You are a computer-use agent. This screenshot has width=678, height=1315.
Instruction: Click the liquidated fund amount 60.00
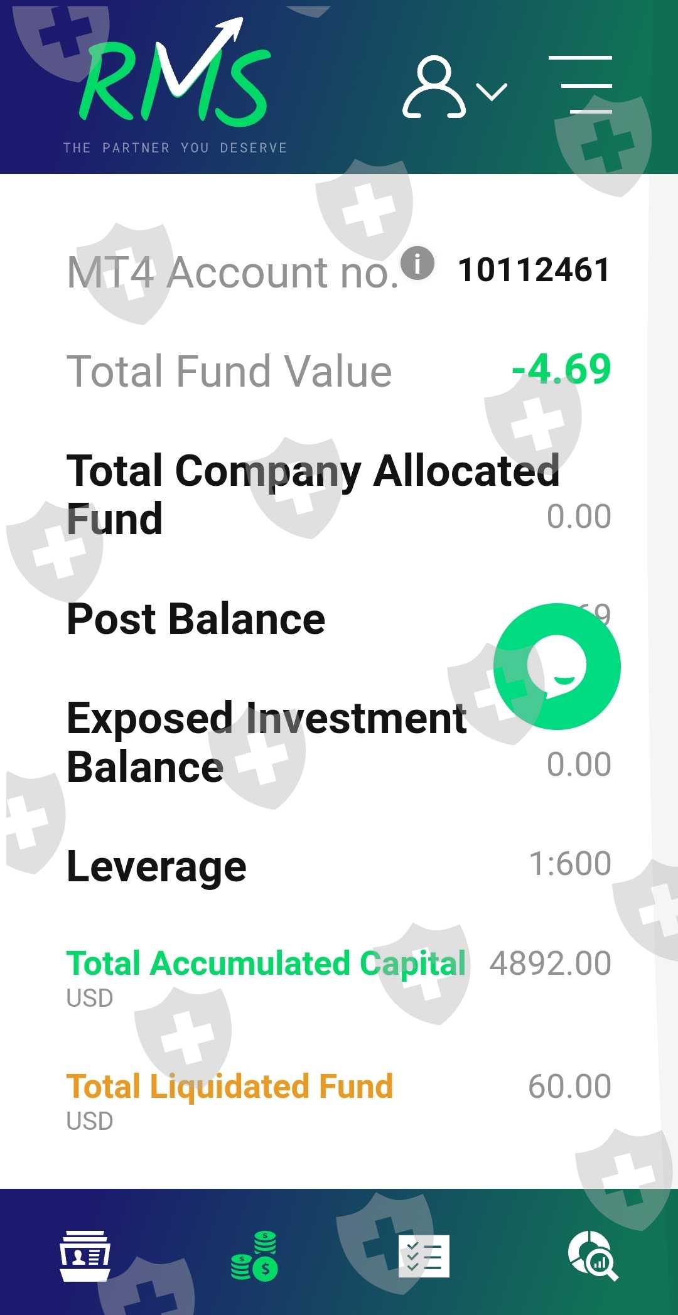pos(569,1087)
